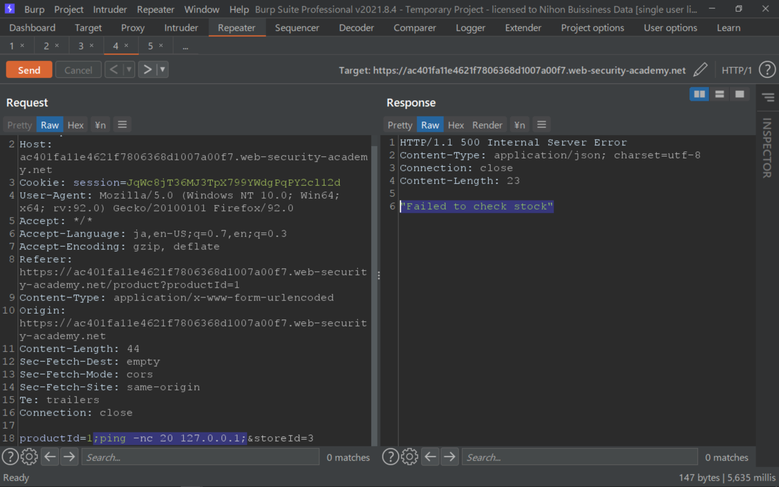Switch Response view to Raw
This screenshot has height=487, width=779.
click(430, 125)
